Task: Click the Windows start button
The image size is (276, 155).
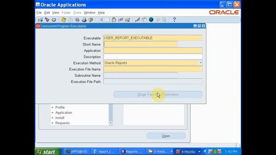Action: click(48, 152)
